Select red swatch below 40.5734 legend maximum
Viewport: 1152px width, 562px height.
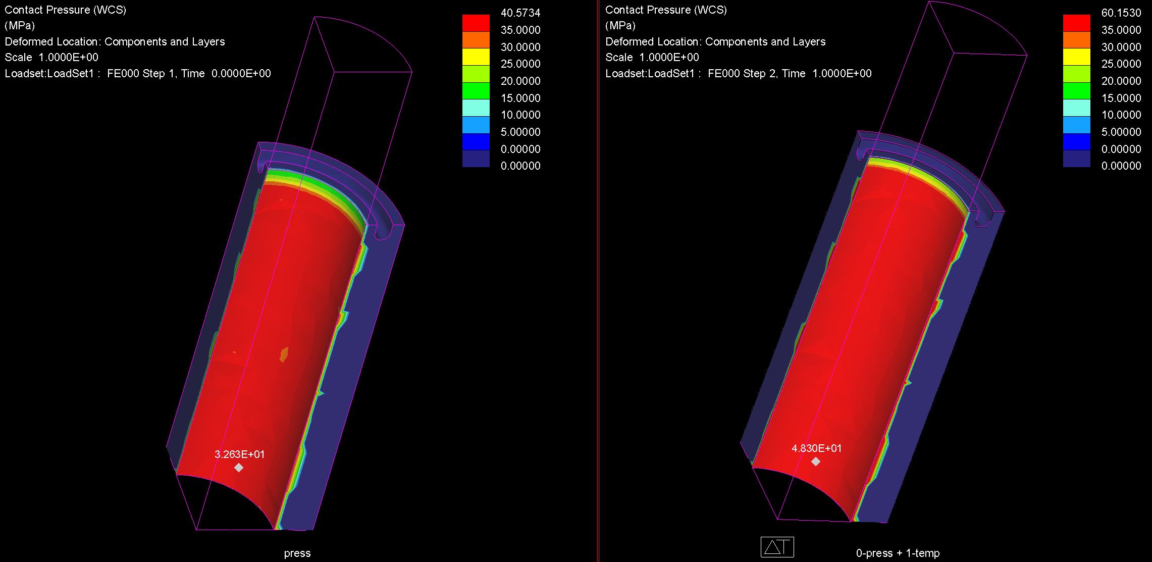tap(476, 23)
